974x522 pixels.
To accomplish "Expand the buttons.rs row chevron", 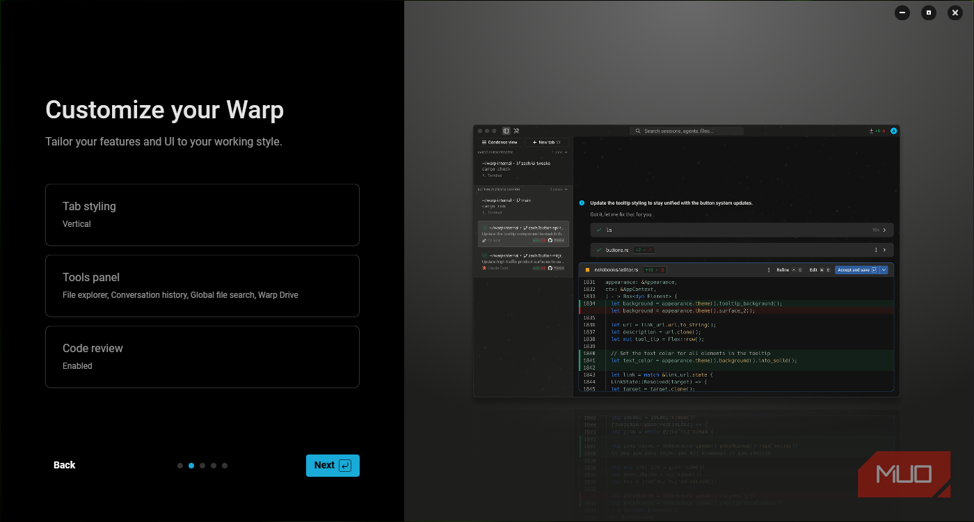I will coord(884,250).
